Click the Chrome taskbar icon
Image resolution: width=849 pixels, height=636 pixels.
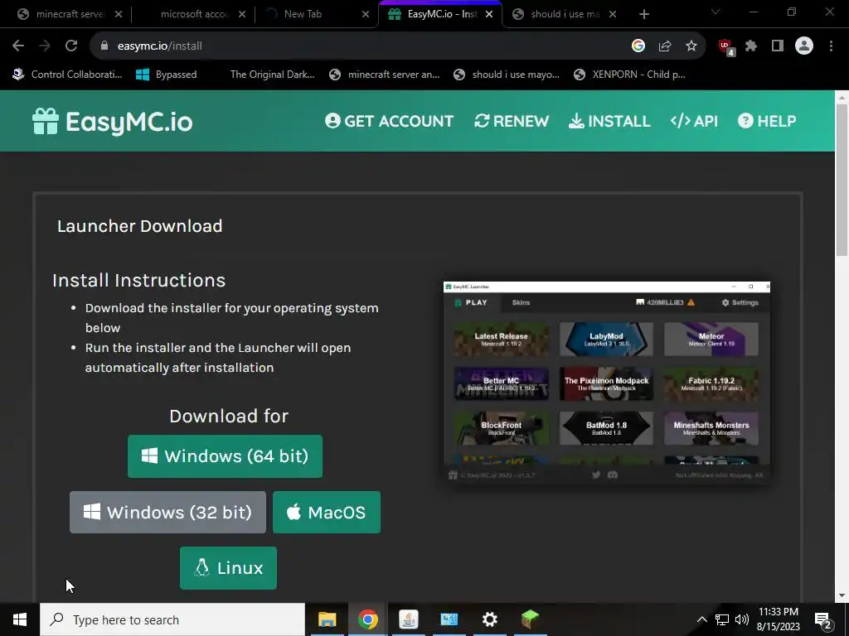[367, 619]
